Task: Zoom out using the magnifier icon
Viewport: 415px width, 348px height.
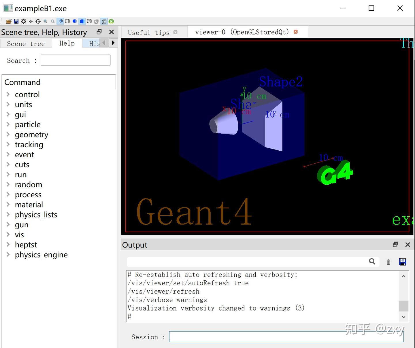Action: pos(45,21)
